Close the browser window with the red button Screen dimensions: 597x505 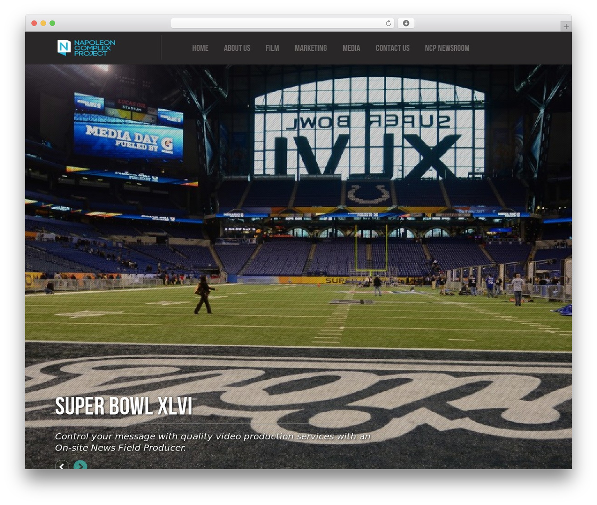[x=34, y=23]
